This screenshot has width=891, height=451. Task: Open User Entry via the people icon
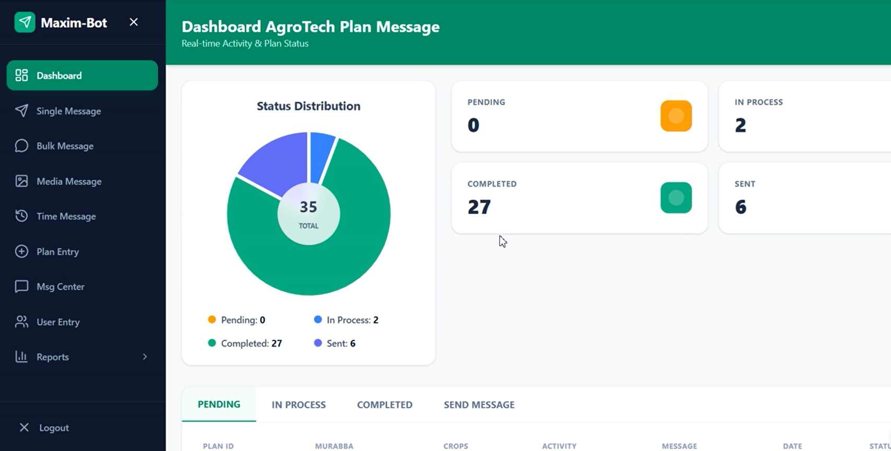pyautogui.click(x=21, y=322)
